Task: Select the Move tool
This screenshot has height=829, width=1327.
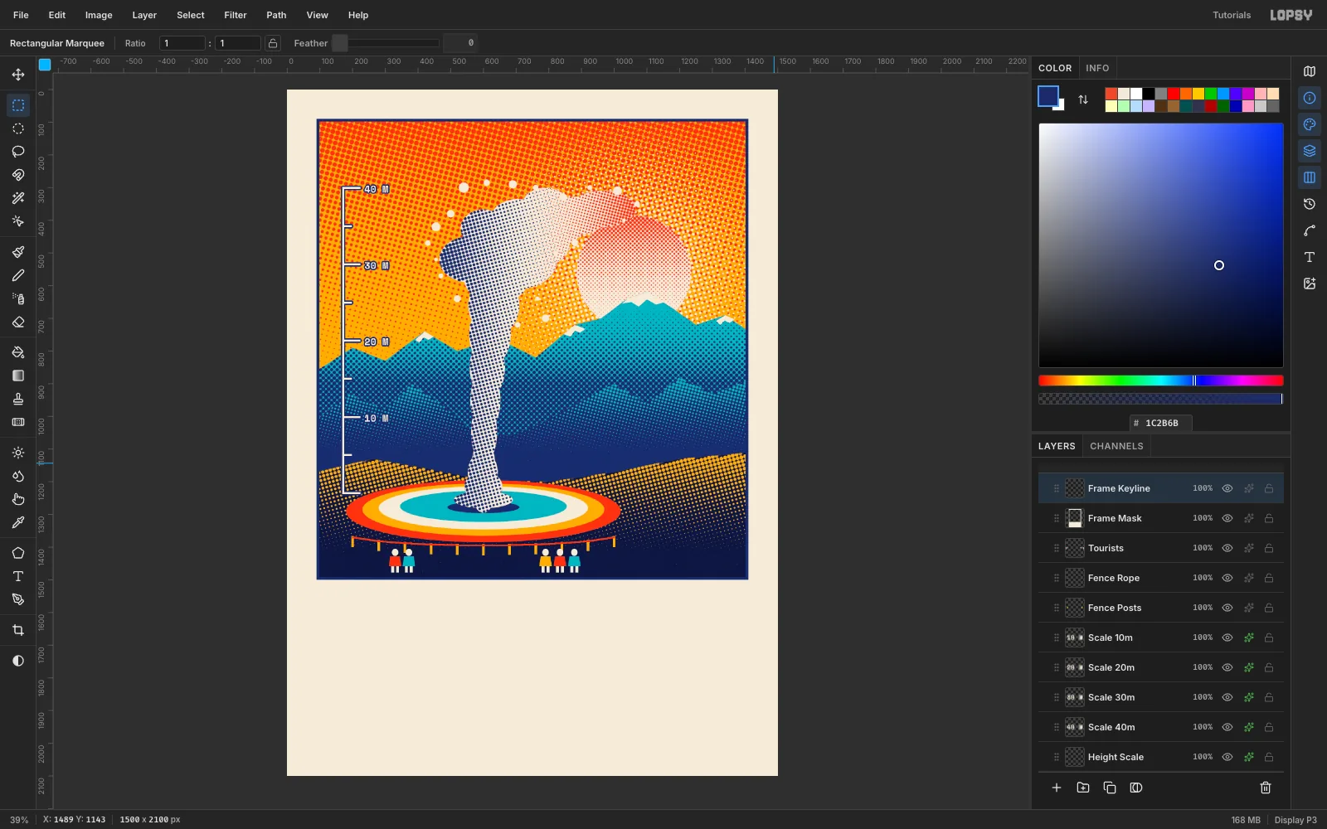Action: (x=18, y=75)
